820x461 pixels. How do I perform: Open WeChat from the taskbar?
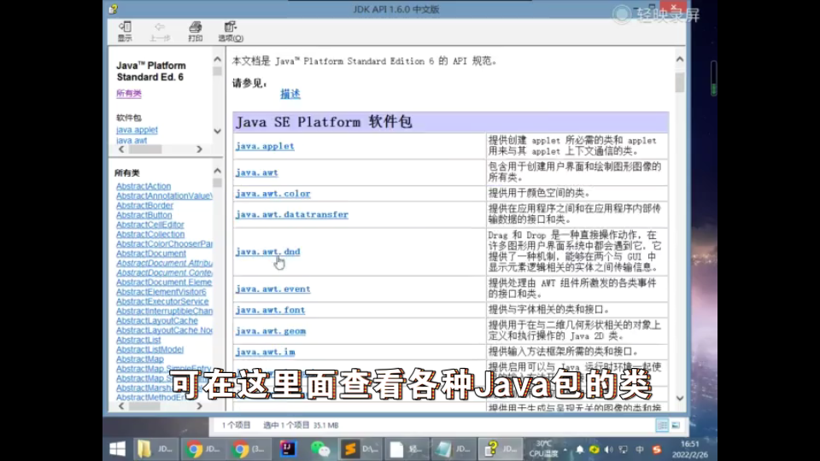[x=319, y=449]
